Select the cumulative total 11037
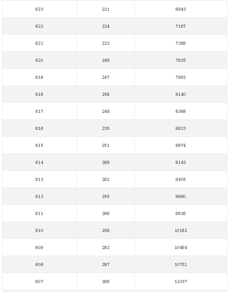 (181, 282)
